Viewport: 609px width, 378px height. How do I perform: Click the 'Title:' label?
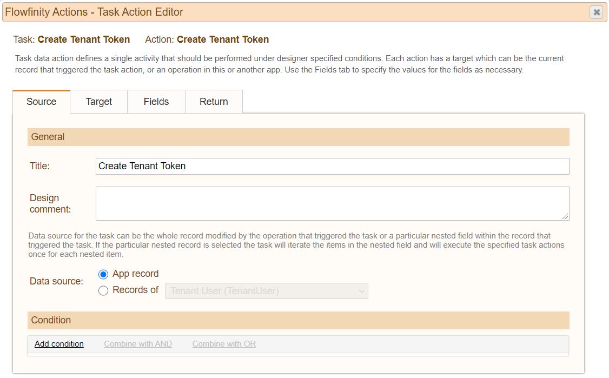(39, 166)
